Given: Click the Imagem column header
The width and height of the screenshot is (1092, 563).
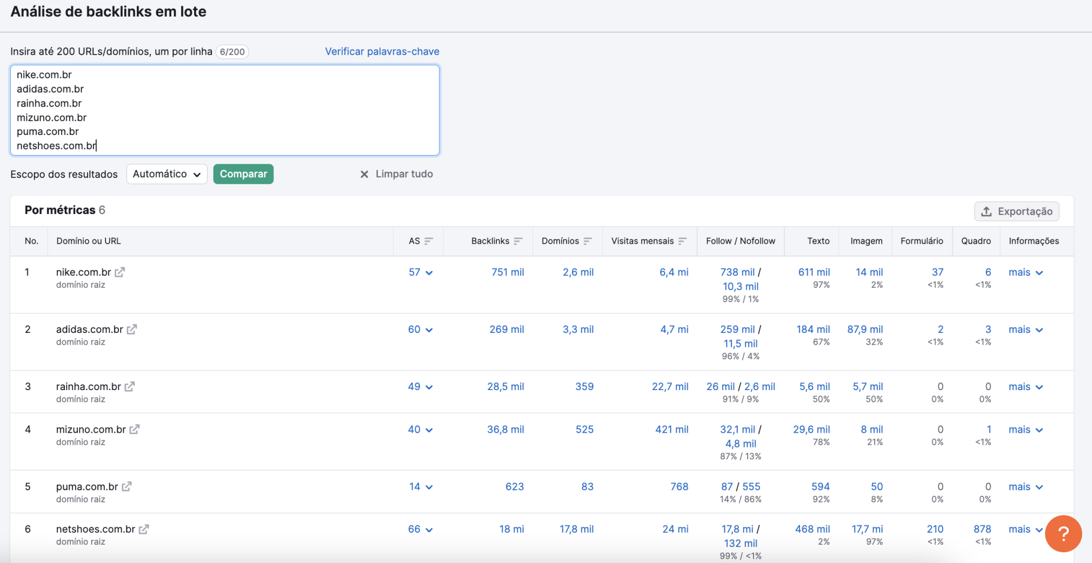Looking at the screenshot, I should pyautogui.click(x=867, y=241).
